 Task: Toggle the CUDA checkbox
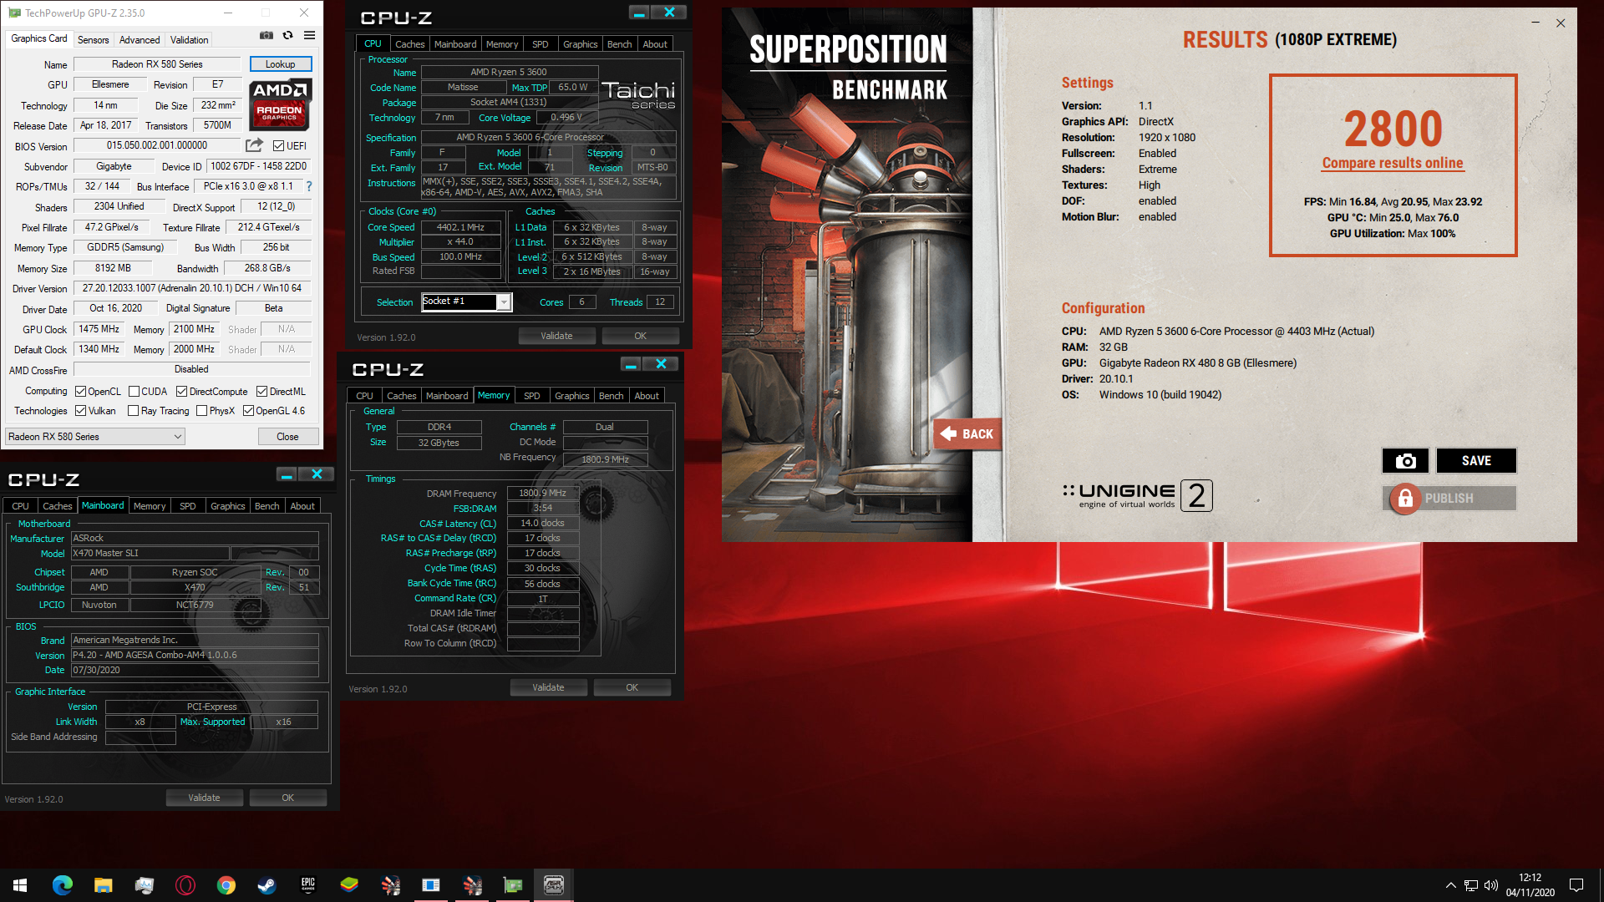coord(134,392)
